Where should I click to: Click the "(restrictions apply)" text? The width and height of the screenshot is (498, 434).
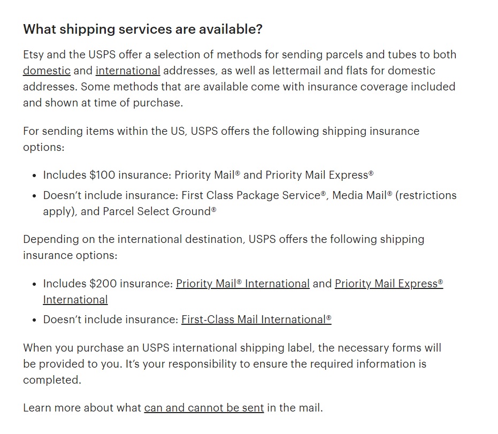425,195
